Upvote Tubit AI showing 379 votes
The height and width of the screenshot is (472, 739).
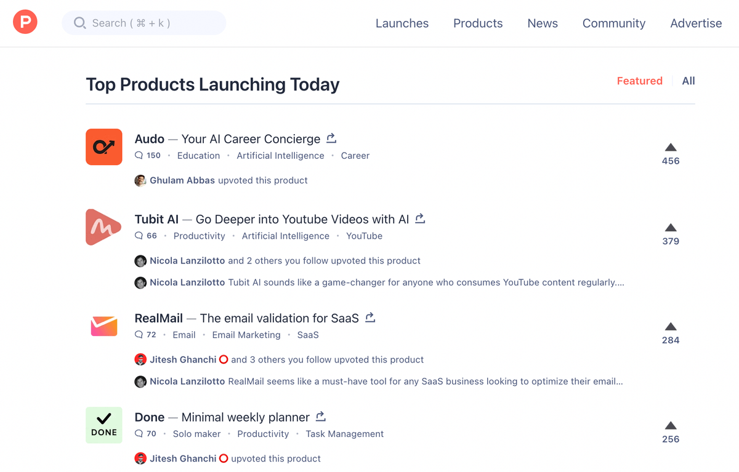click(671, 228)
